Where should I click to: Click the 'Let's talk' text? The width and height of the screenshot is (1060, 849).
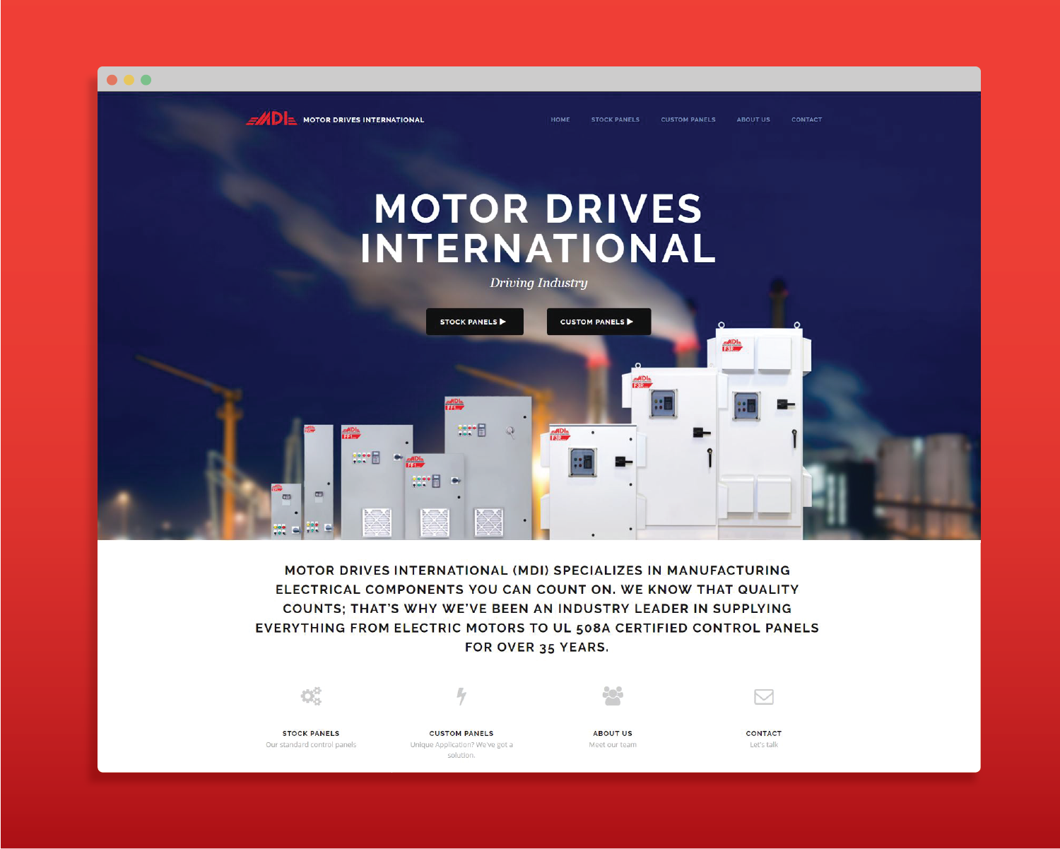[764, 744]
